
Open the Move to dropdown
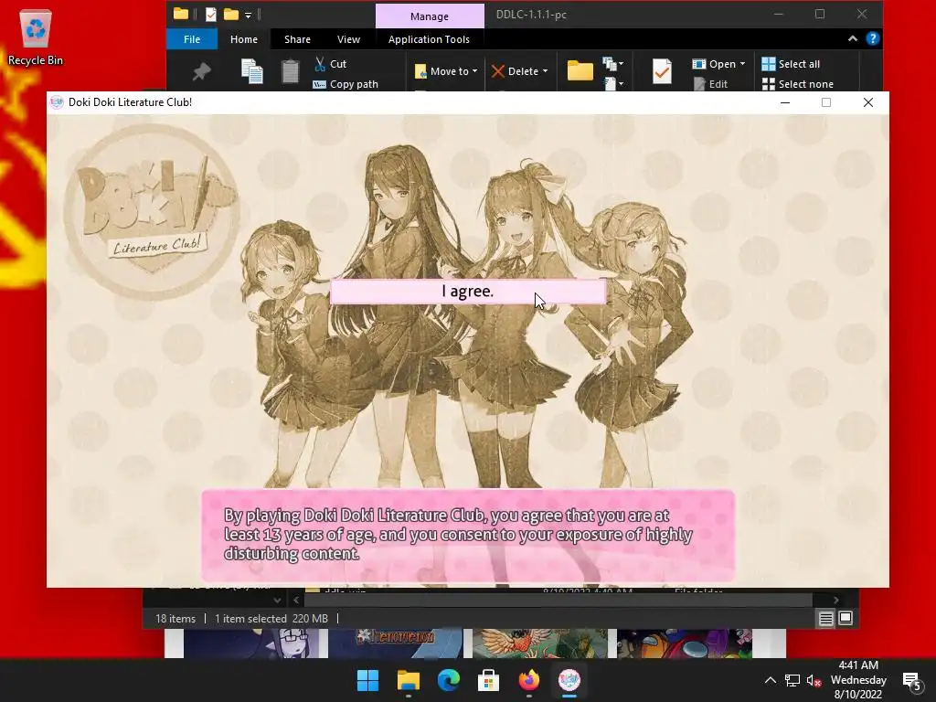(446, 71)
